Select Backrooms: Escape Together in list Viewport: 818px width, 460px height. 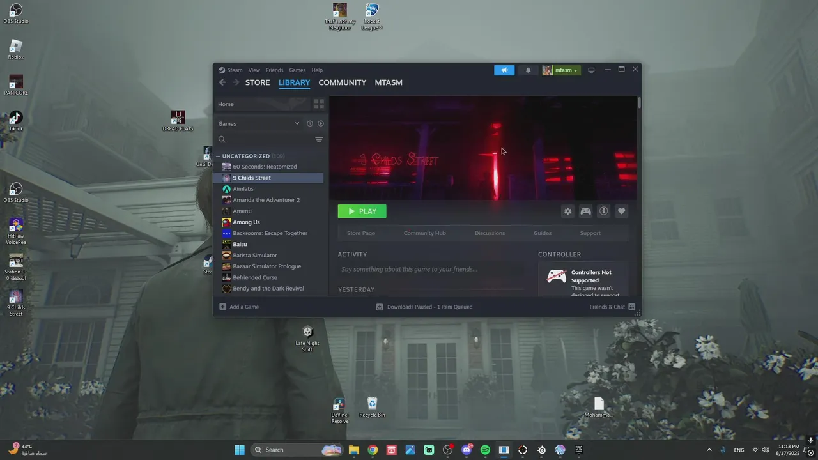268,233
